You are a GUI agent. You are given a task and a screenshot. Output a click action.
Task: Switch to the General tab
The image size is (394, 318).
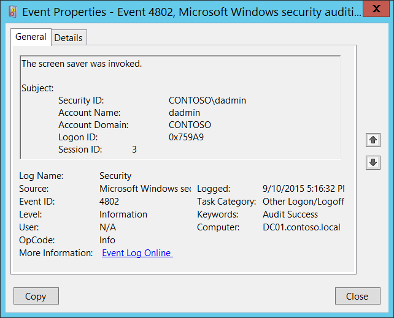(x=31, y=37)
